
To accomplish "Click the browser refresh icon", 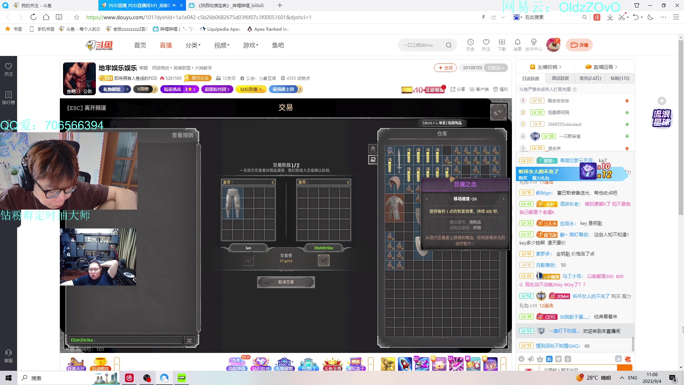I will click(33, 17).
